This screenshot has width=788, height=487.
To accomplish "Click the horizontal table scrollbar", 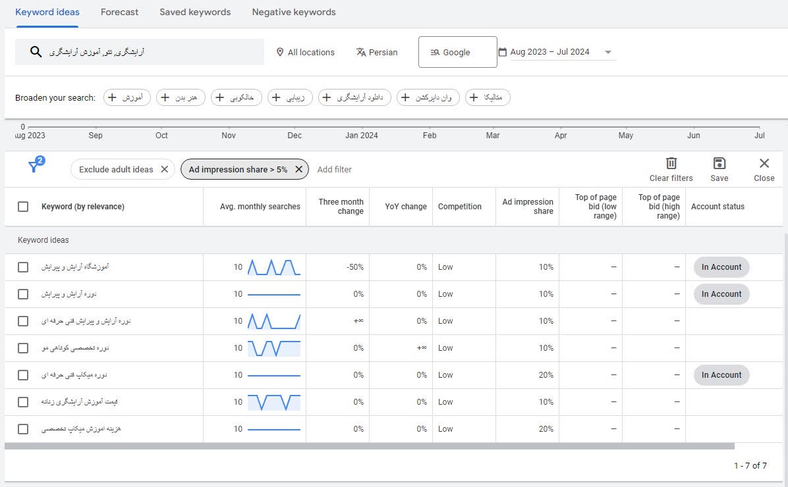I will (x=370, y=446).
